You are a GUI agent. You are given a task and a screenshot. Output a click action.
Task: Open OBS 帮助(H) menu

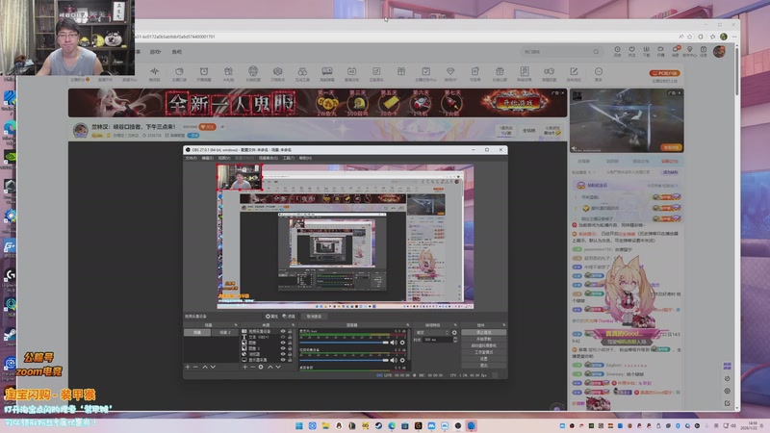[305, 158]
